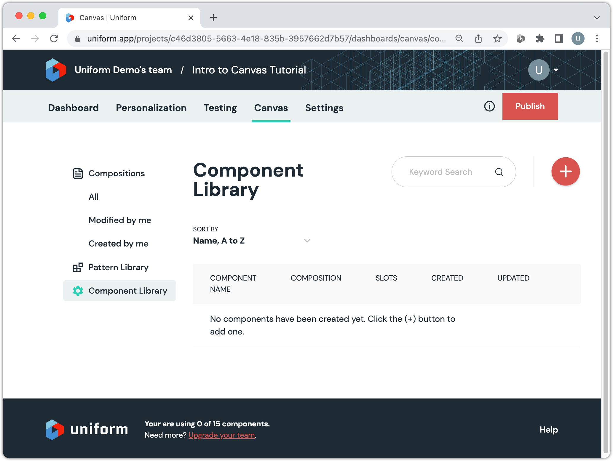613x461 pixels.
Task: Expand Chrome tab search chevron
Action: point(597,18)
